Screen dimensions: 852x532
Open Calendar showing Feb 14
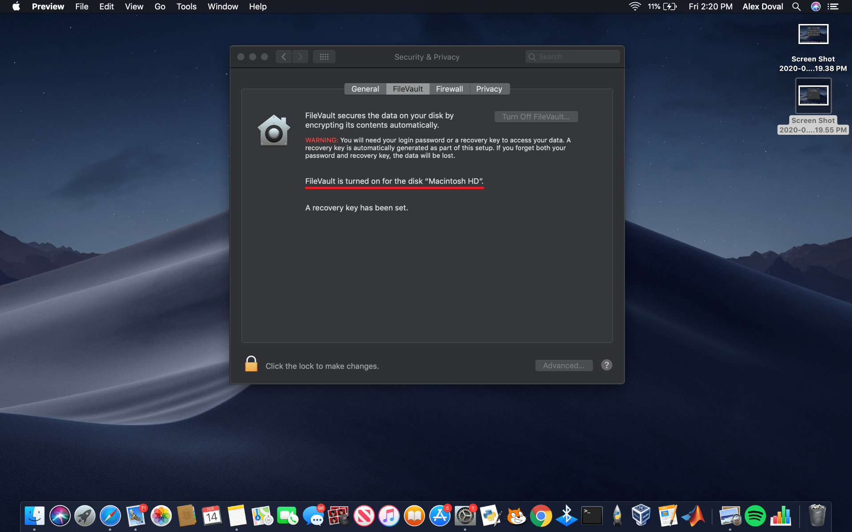point(211,516)
